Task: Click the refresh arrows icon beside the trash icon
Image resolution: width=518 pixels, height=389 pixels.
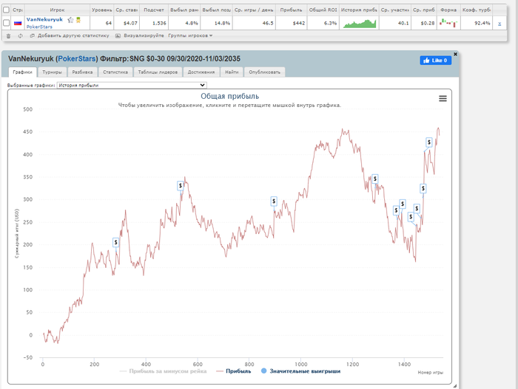Action: (21, 36)
